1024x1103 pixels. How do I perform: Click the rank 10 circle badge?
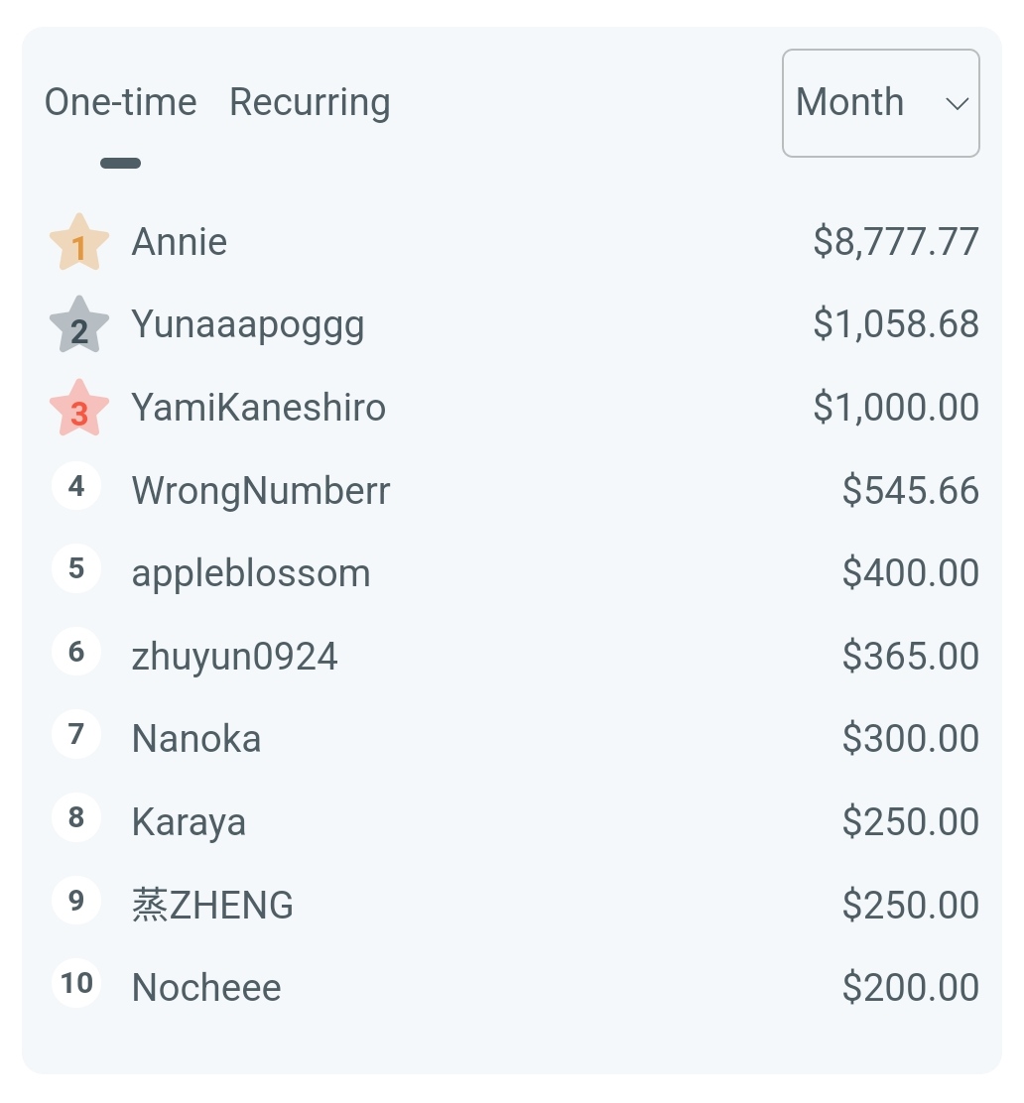coord(76,984)
